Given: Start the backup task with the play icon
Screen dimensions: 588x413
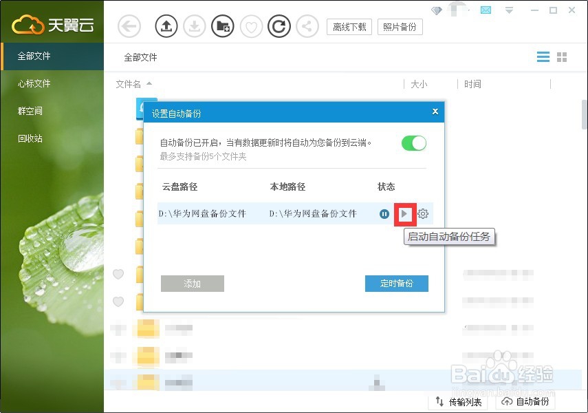Looking at the screenshot, I should pyautogui.click(x=404, y=214).
